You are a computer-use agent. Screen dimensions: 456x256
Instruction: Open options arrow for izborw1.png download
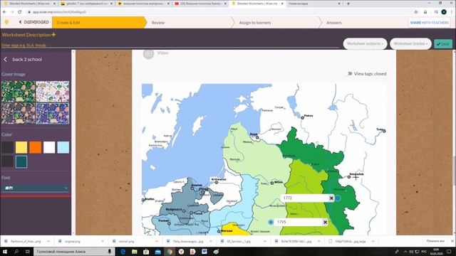(157, 241)
